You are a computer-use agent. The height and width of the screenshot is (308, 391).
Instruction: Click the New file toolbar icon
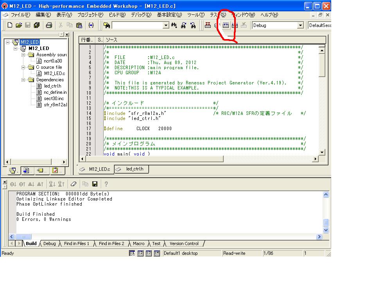[10, 25]
